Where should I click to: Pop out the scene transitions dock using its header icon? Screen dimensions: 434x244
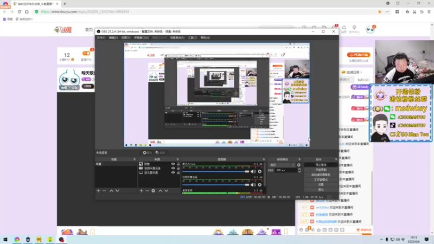299,159
